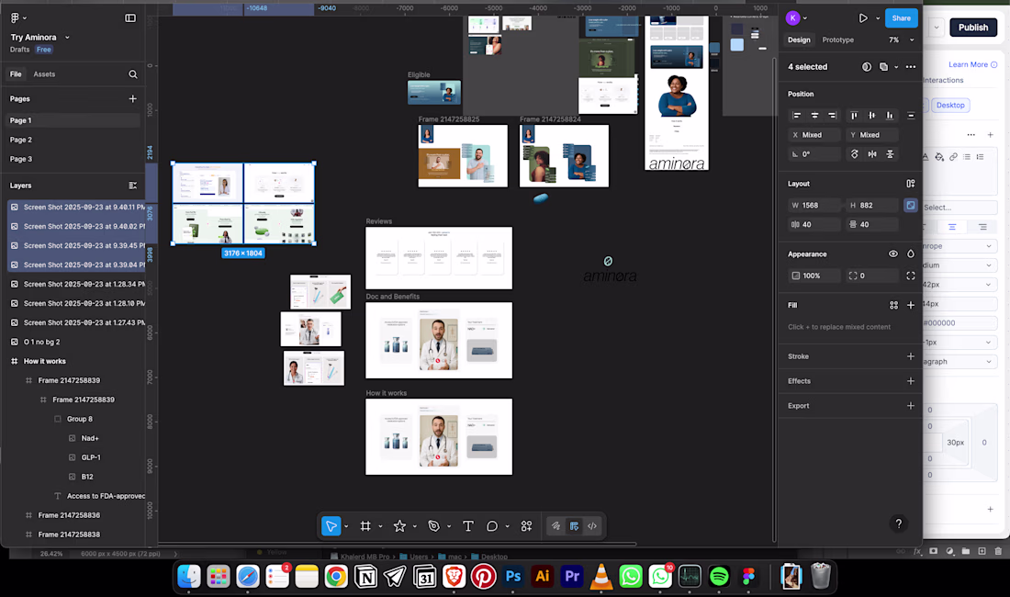Flip selection horizontally

click(x=872, y=154)
